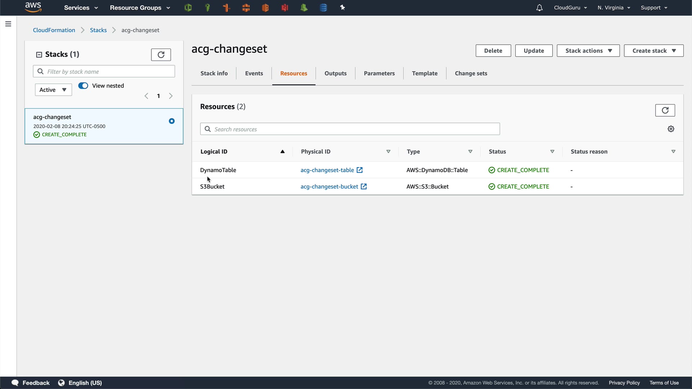Refresh the Resources list

point(665,110)
